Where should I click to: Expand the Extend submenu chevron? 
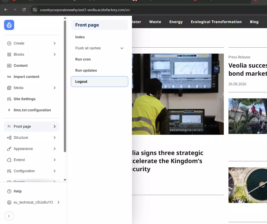pos(55,160)
